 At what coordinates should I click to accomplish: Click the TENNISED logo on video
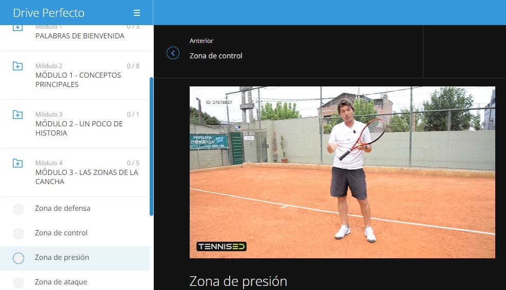pos(221,247)
